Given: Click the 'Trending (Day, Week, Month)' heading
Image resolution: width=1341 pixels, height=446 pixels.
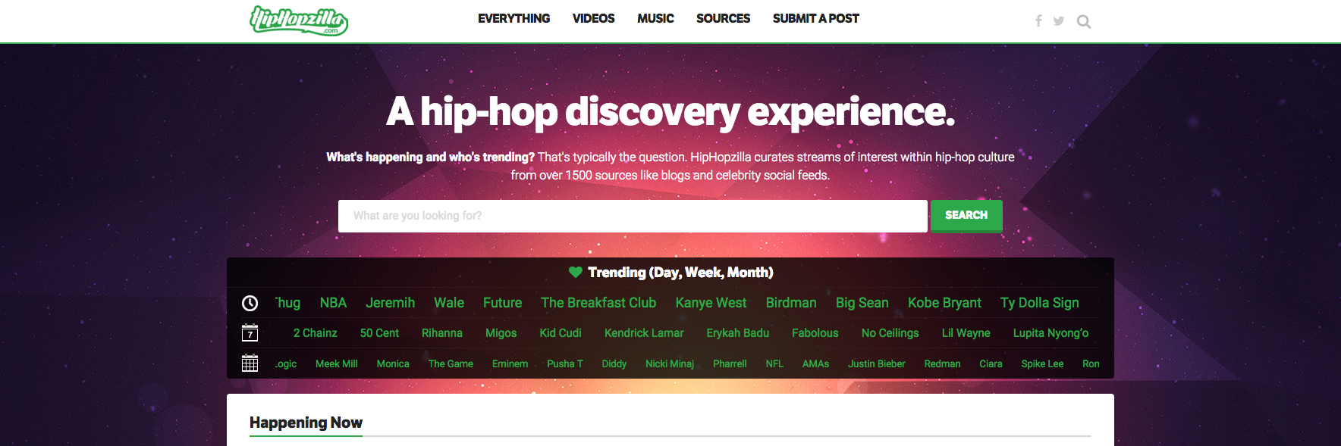Looking at the screenshot, I should click(x=680, y=273).
